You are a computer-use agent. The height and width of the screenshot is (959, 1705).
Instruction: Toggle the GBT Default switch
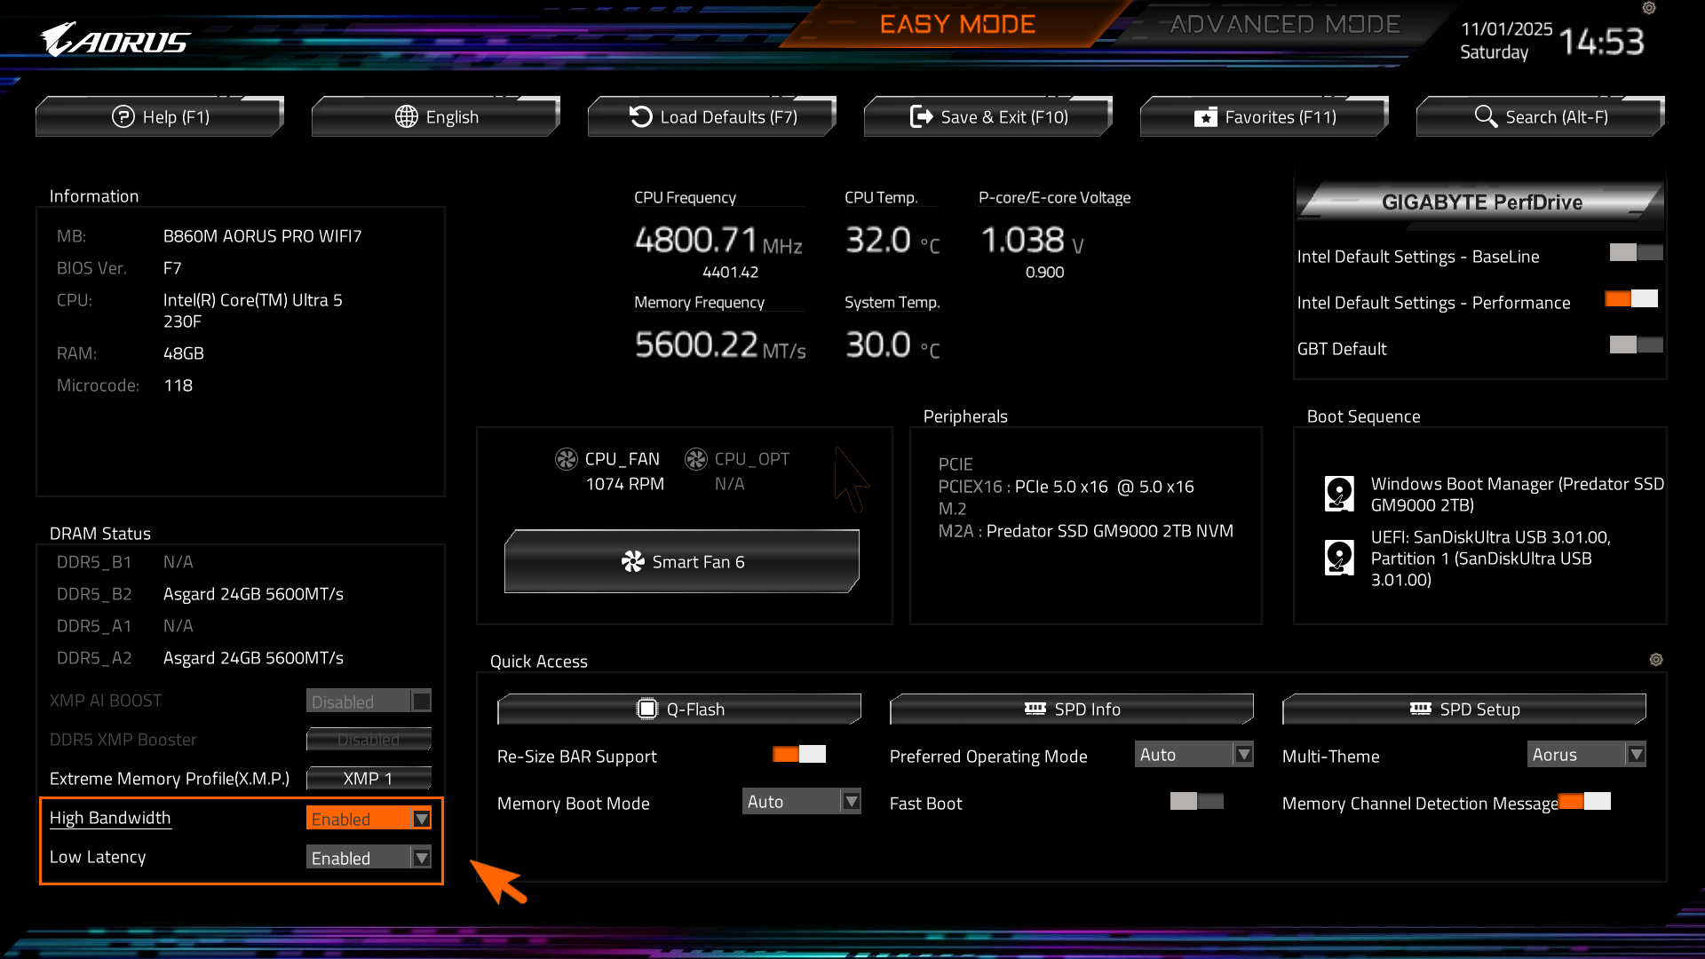[x=1636, y=345]
